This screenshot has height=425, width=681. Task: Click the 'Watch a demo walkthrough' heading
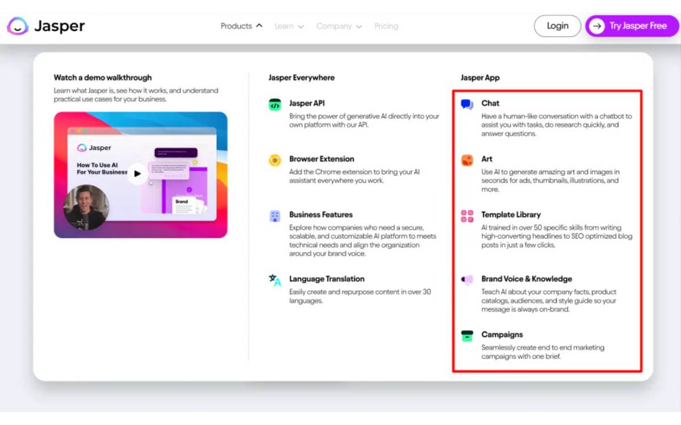point(103,78)
